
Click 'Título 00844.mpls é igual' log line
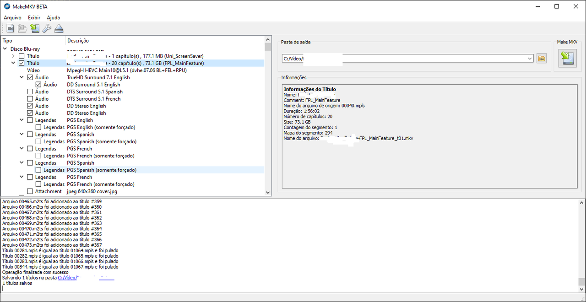coord(60,267)
